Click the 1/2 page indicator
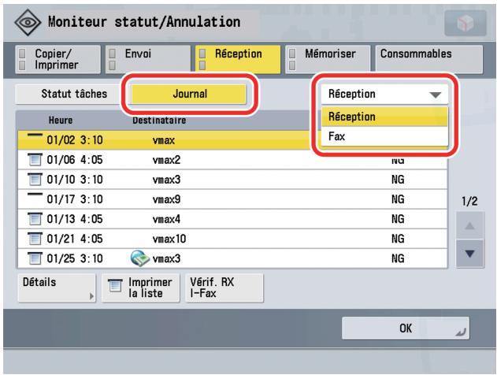The height and width of the screenshot is (375, 497). (x=469, y=201)
